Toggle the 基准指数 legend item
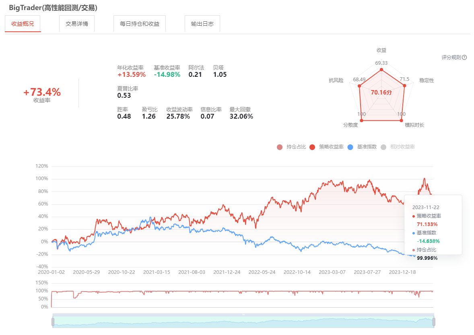 pos(362,147)
